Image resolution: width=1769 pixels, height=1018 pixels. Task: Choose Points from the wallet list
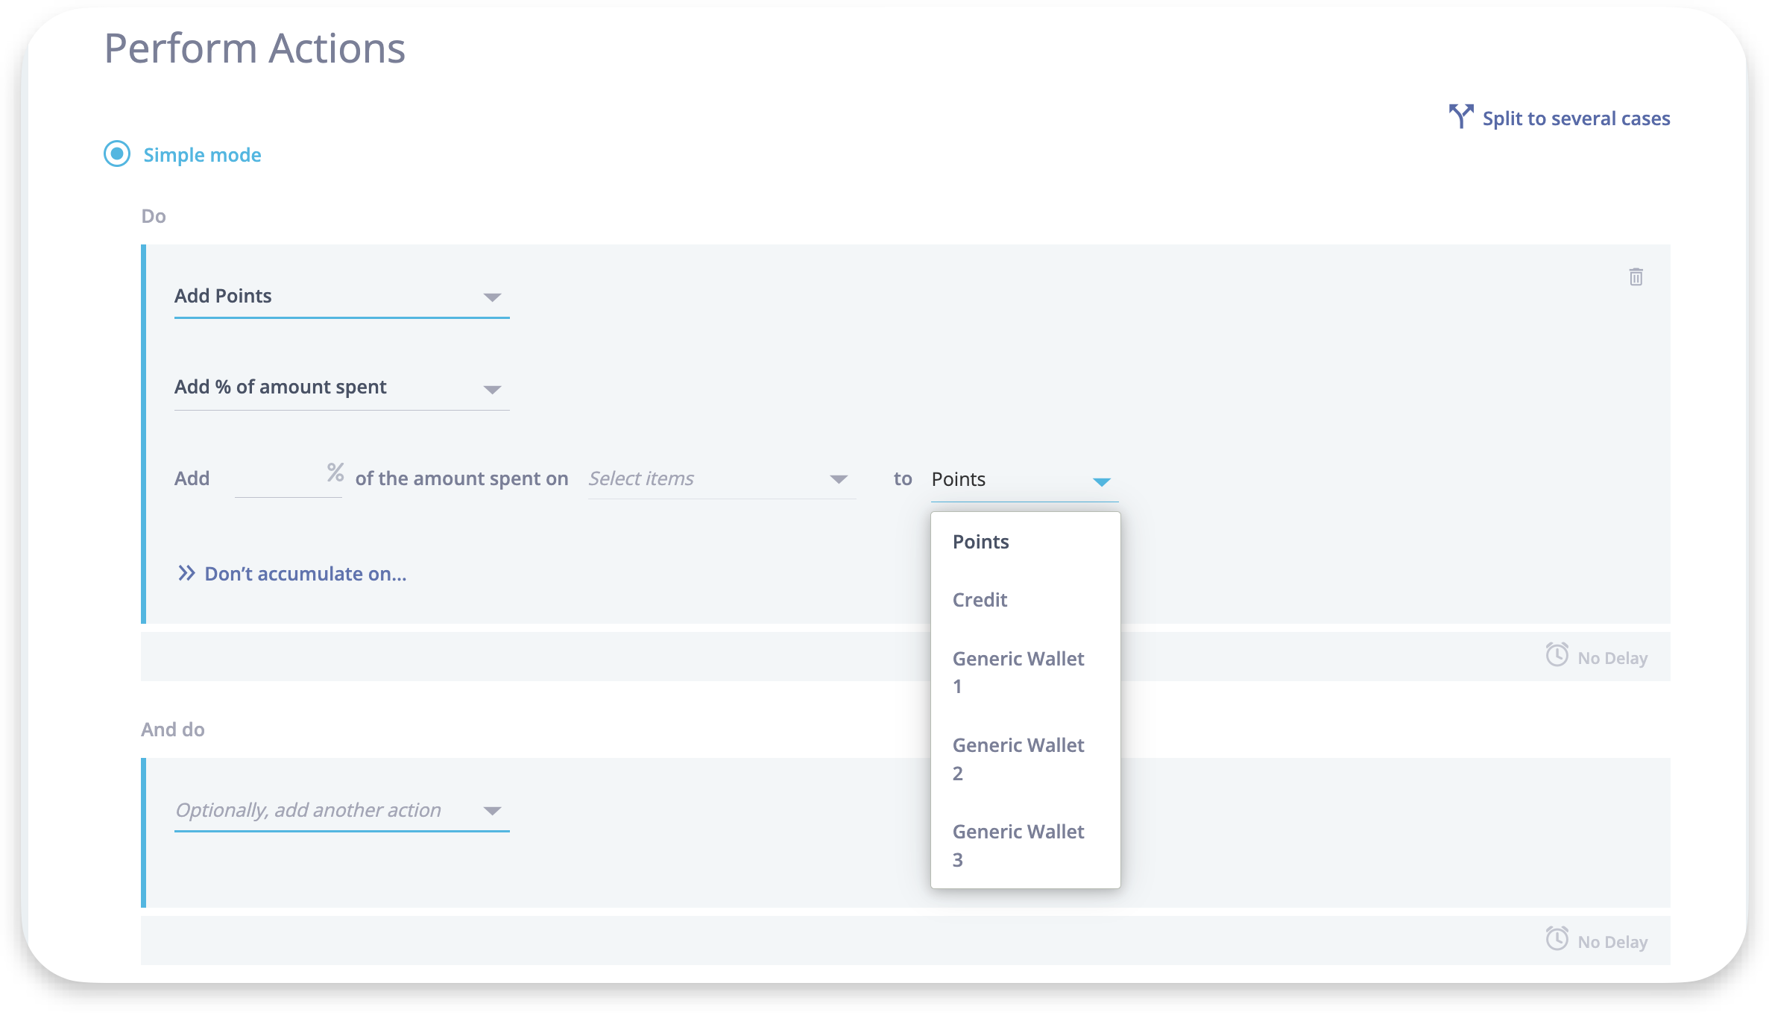(1025, 542)
